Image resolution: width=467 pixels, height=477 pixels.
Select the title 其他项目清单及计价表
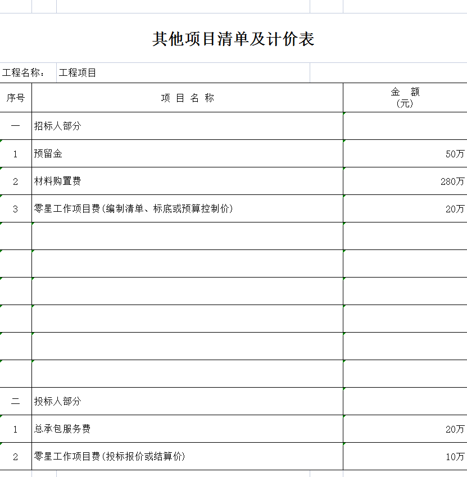(x=233, y=39)
